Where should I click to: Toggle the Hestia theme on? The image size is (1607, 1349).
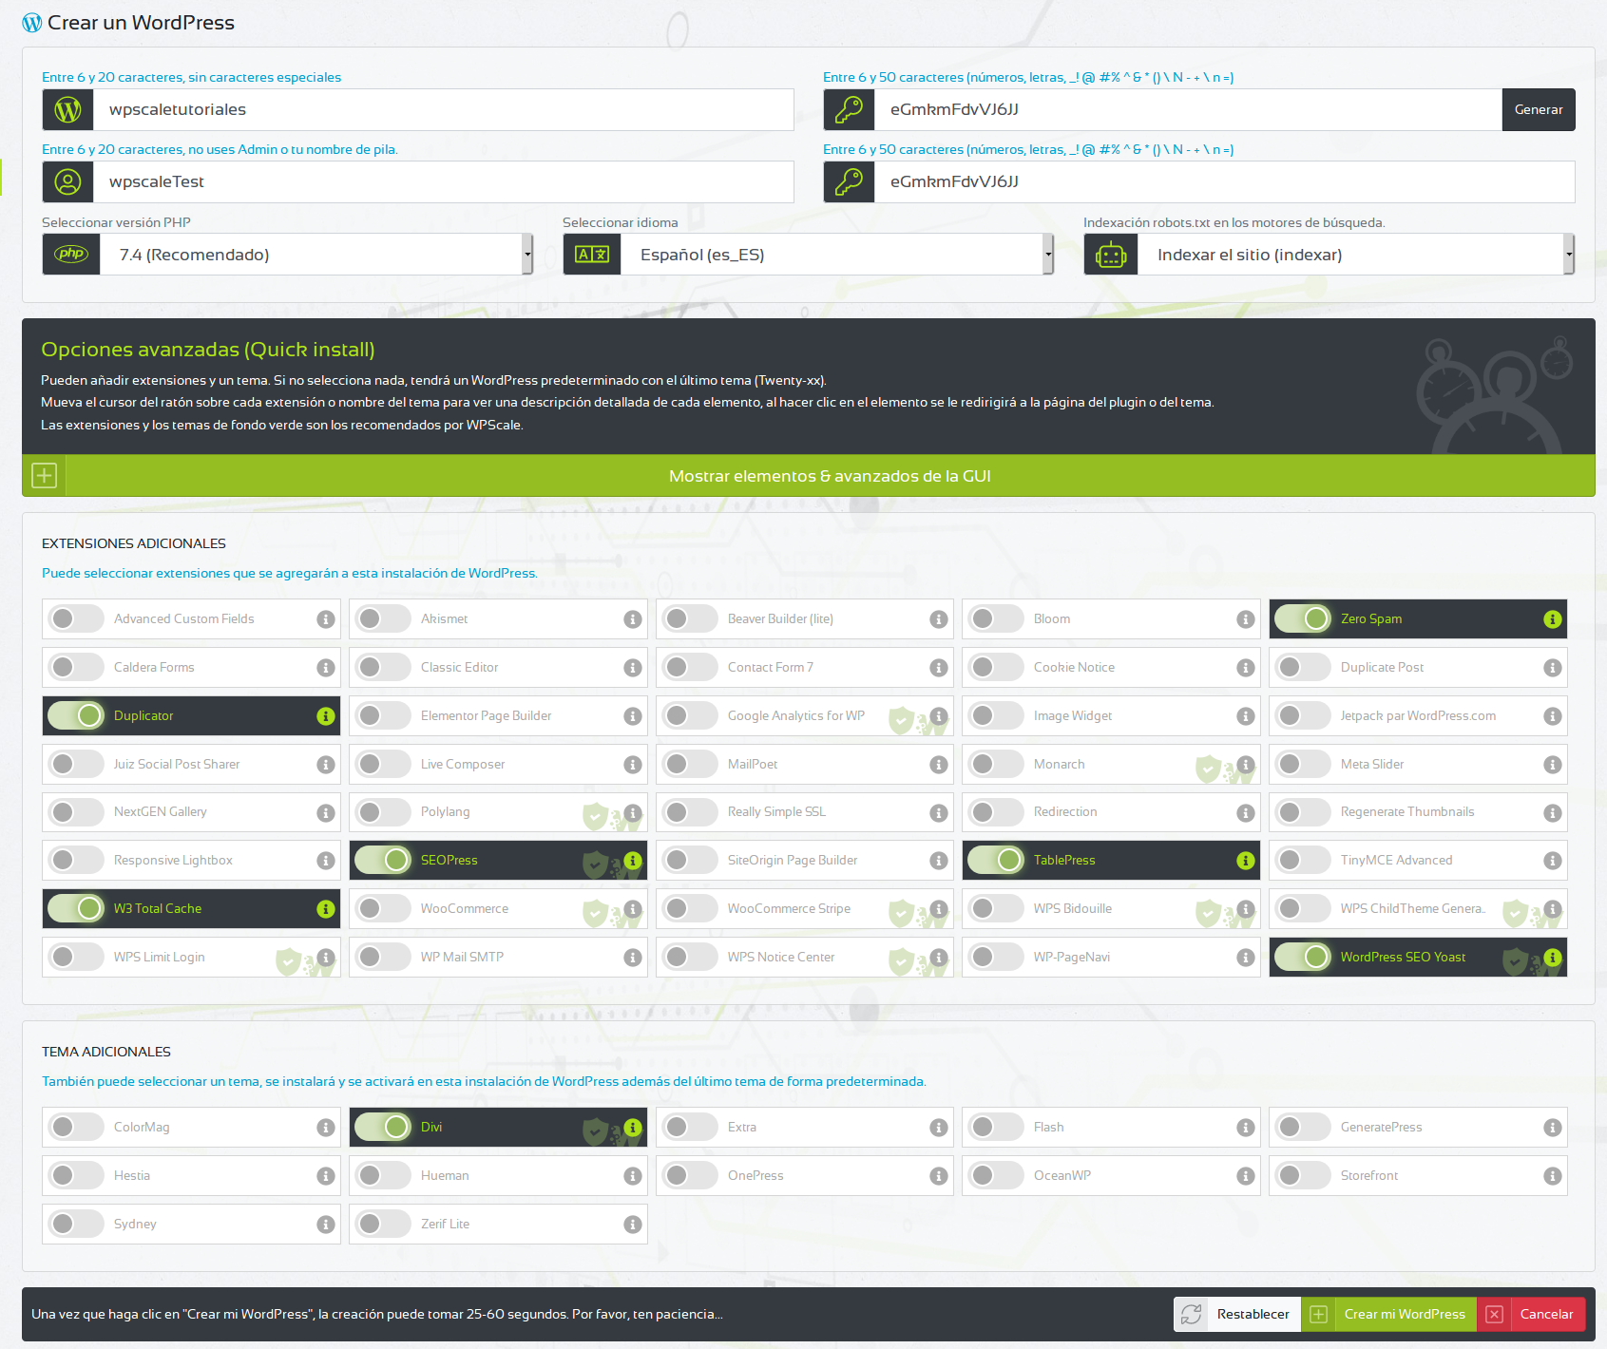pyautogui.click(x=76, y=1176)
